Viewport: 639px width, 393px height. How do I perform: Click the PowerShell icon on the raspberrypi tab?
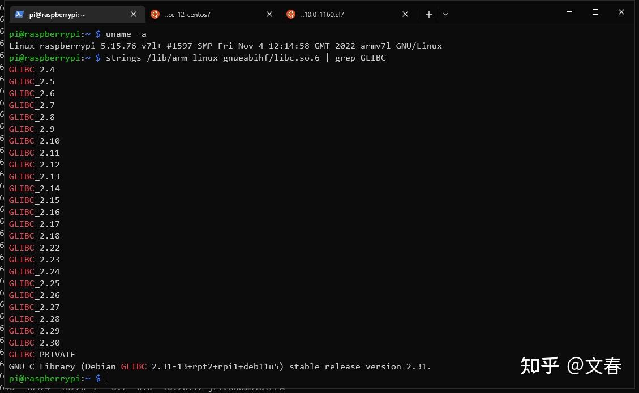point(19,14)
